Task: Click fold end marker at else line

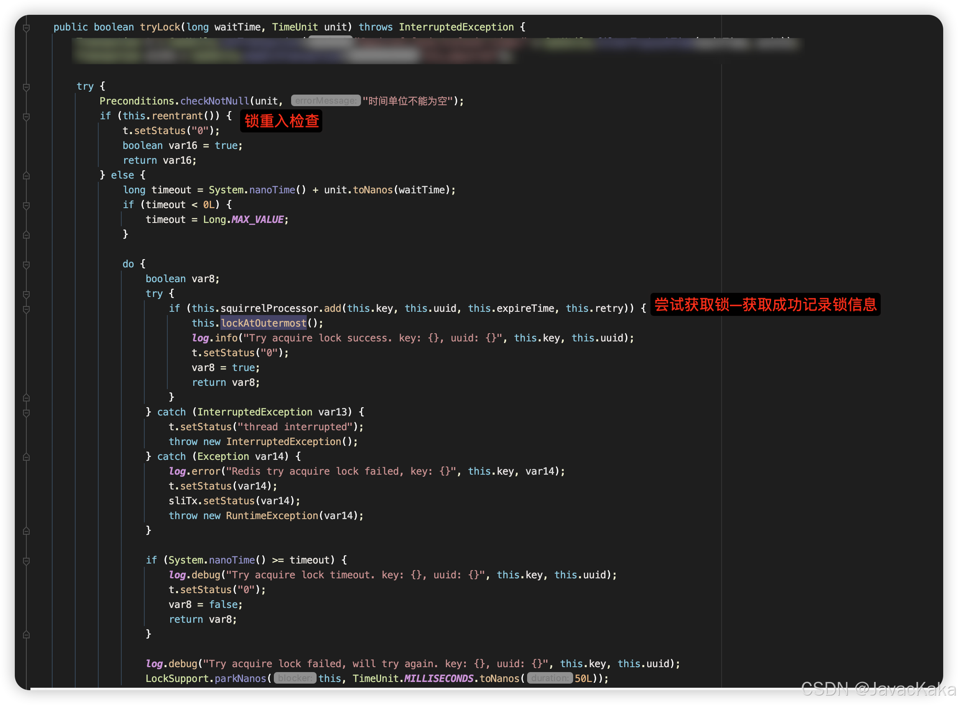Action: tap(26, 175)
